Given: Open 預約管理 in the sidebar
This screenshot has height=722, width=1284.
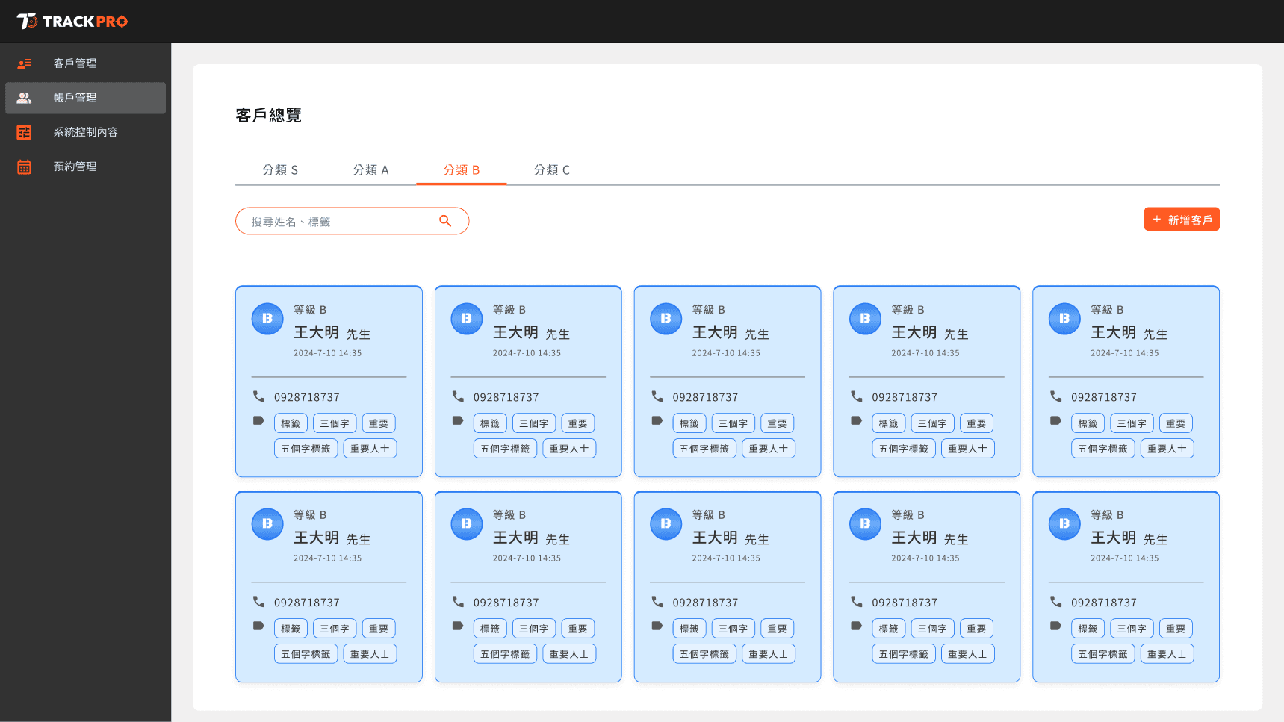Looking at the screenshot, I should [75, 167].
